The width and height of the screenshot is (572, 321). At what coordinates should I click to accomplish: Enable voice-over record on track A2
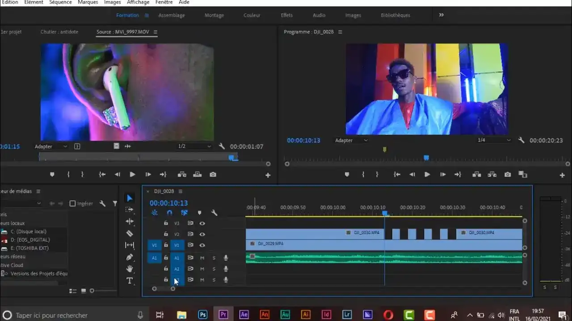[x=226, y=269]
